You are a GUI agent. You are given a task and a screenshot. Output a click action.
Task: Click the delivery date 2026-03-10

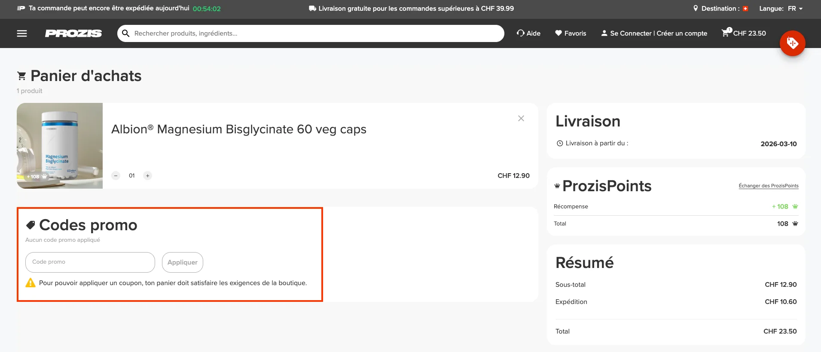(778, 144)
